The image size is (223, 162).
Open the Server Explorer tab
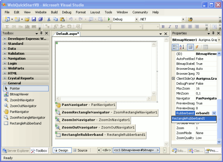click(x=16, y=151)
